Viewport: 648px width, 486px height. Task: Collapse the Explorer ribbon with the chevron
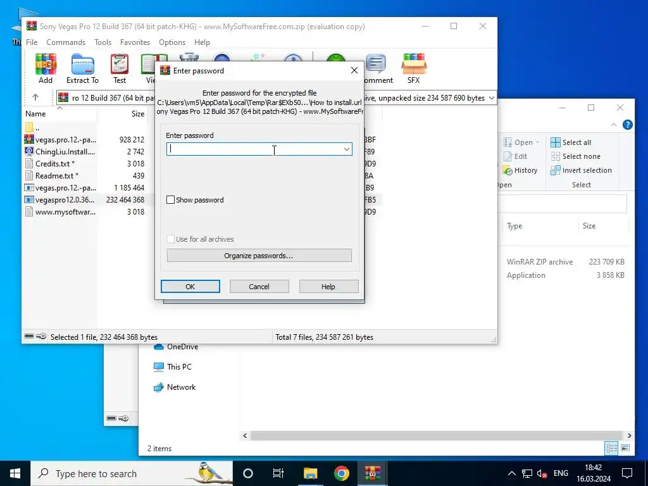[614, 125]
